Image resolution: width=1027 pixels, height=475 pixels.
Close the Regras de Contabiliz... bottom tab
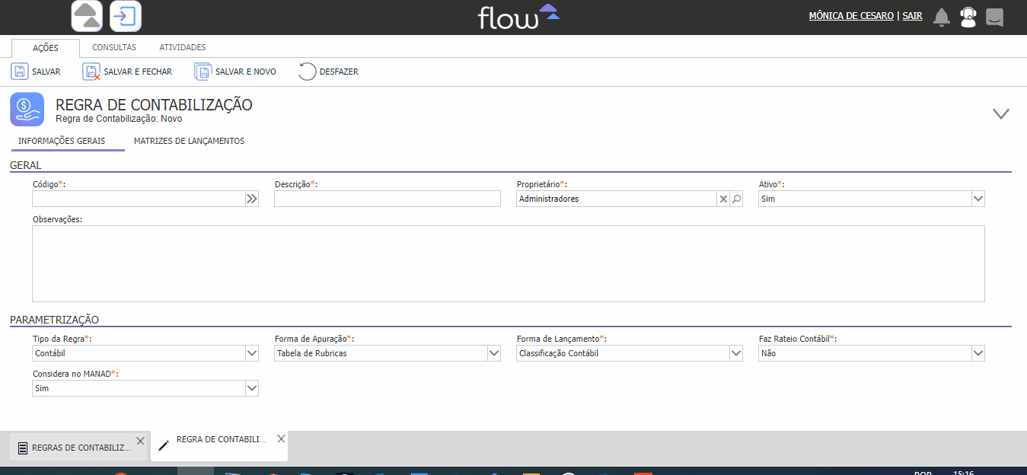click(x=140, y=441)
